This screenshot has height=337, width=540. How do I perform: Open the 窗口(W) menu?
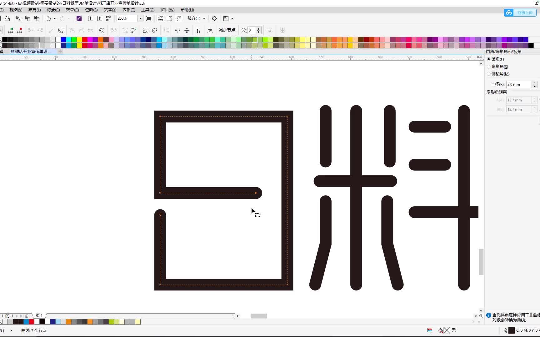click(x=167, y=10)
